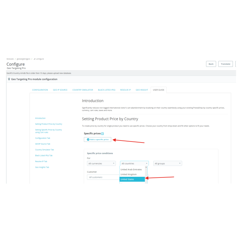
Task: Jump to Introduction section link
Action: click(40, 118)
